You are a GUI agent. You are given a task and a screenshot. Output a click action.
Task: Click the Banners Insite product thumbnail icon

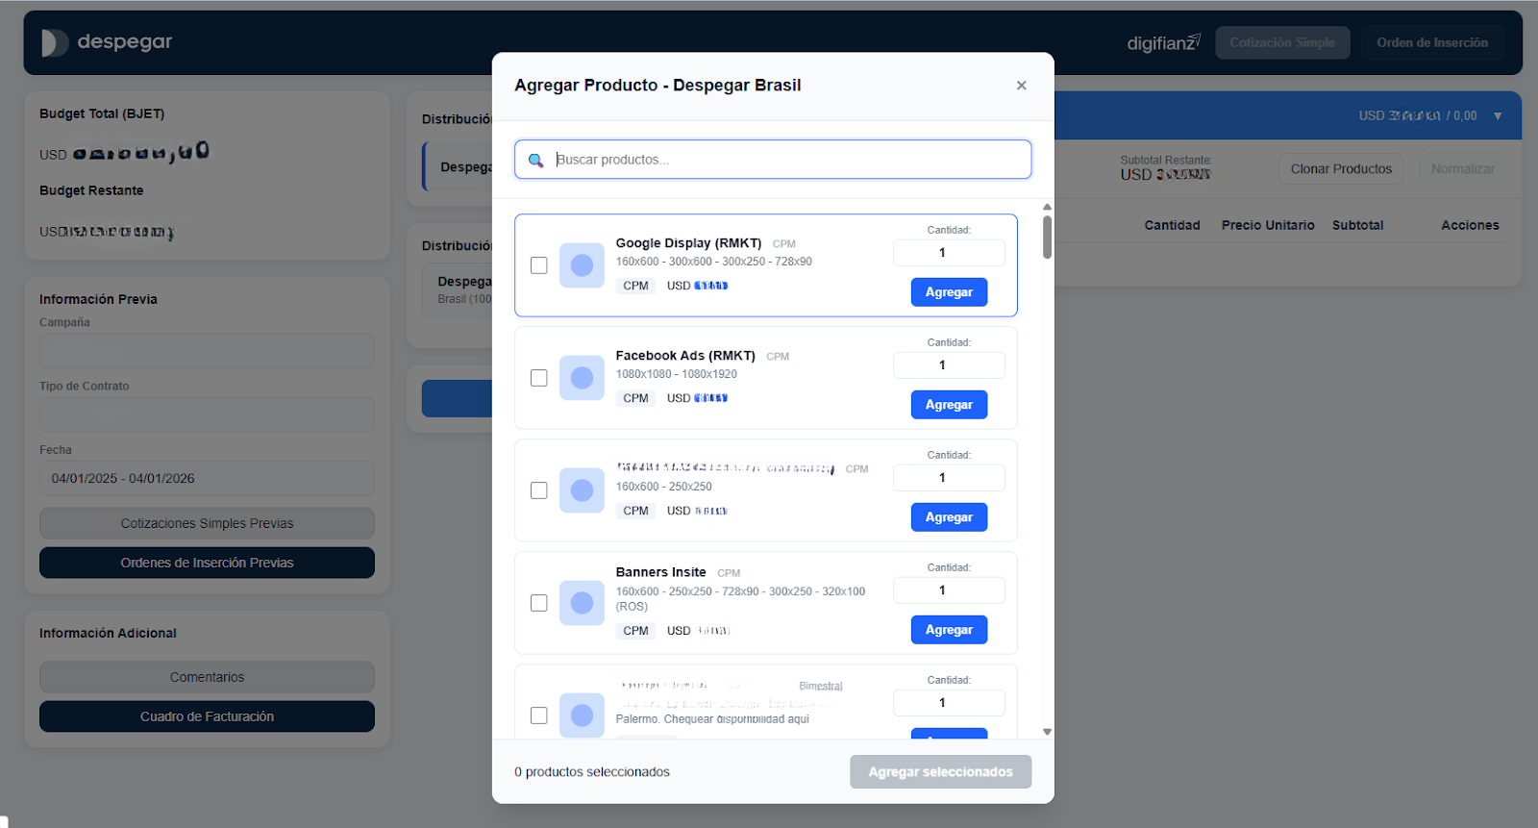582,603
